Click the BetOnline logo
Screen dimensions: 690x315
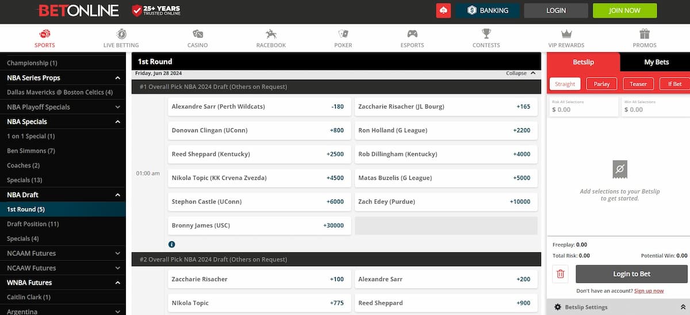tap(78, 10)
